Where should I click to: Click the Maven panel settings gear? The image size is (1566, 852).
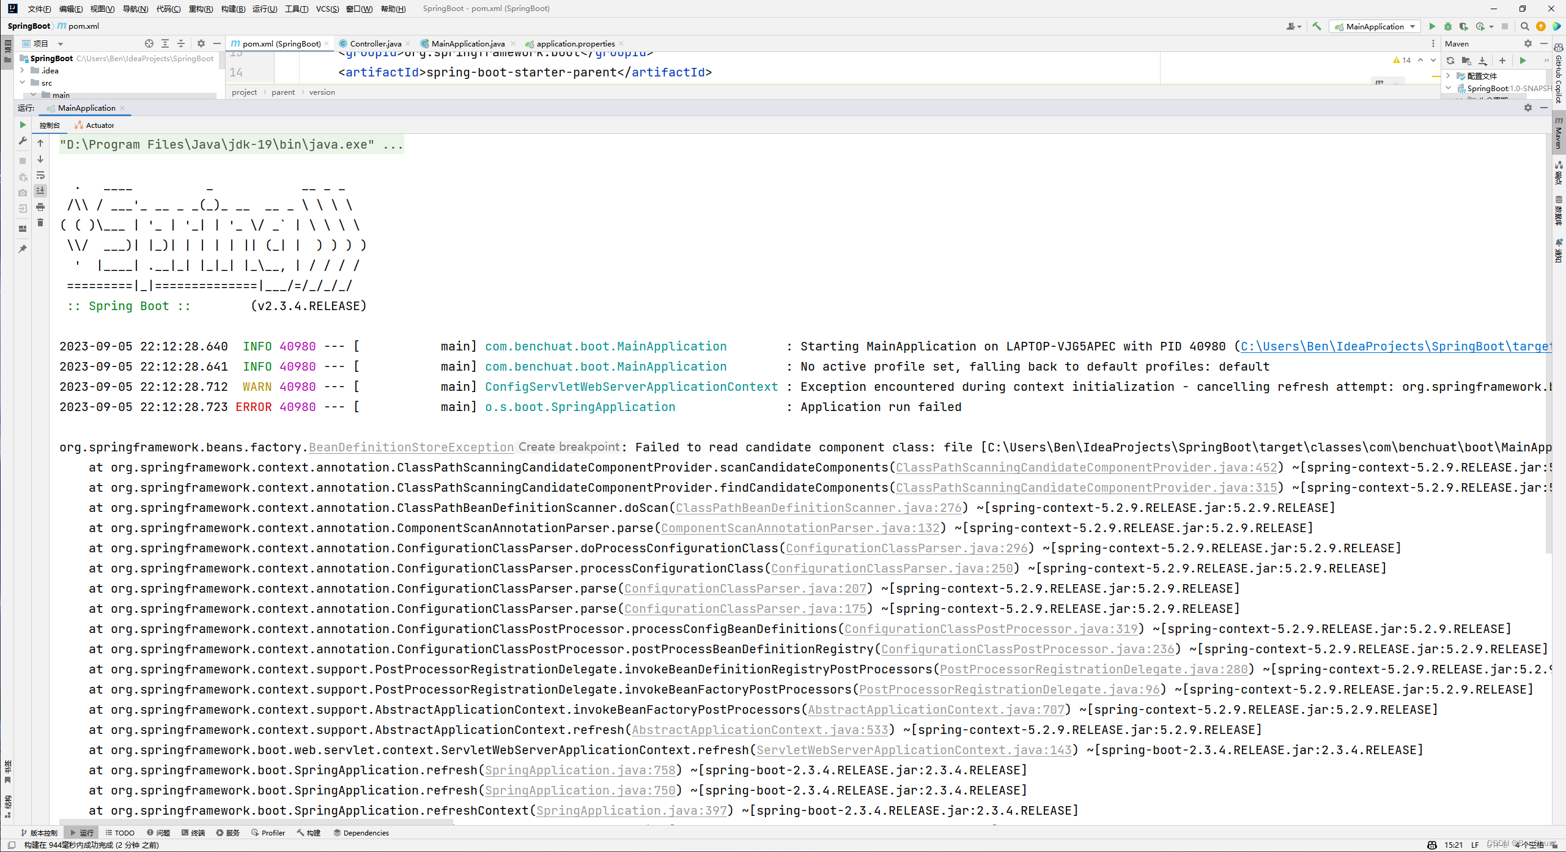(x=1528, y=43)
